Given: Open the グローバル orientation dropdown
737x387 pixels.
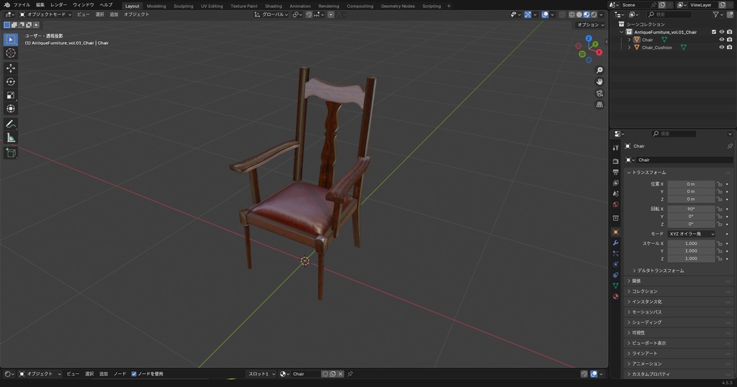Looking at the screenshot, I should [x=271, y=14].
